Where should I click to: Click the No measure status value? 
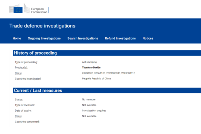point(88,99)
